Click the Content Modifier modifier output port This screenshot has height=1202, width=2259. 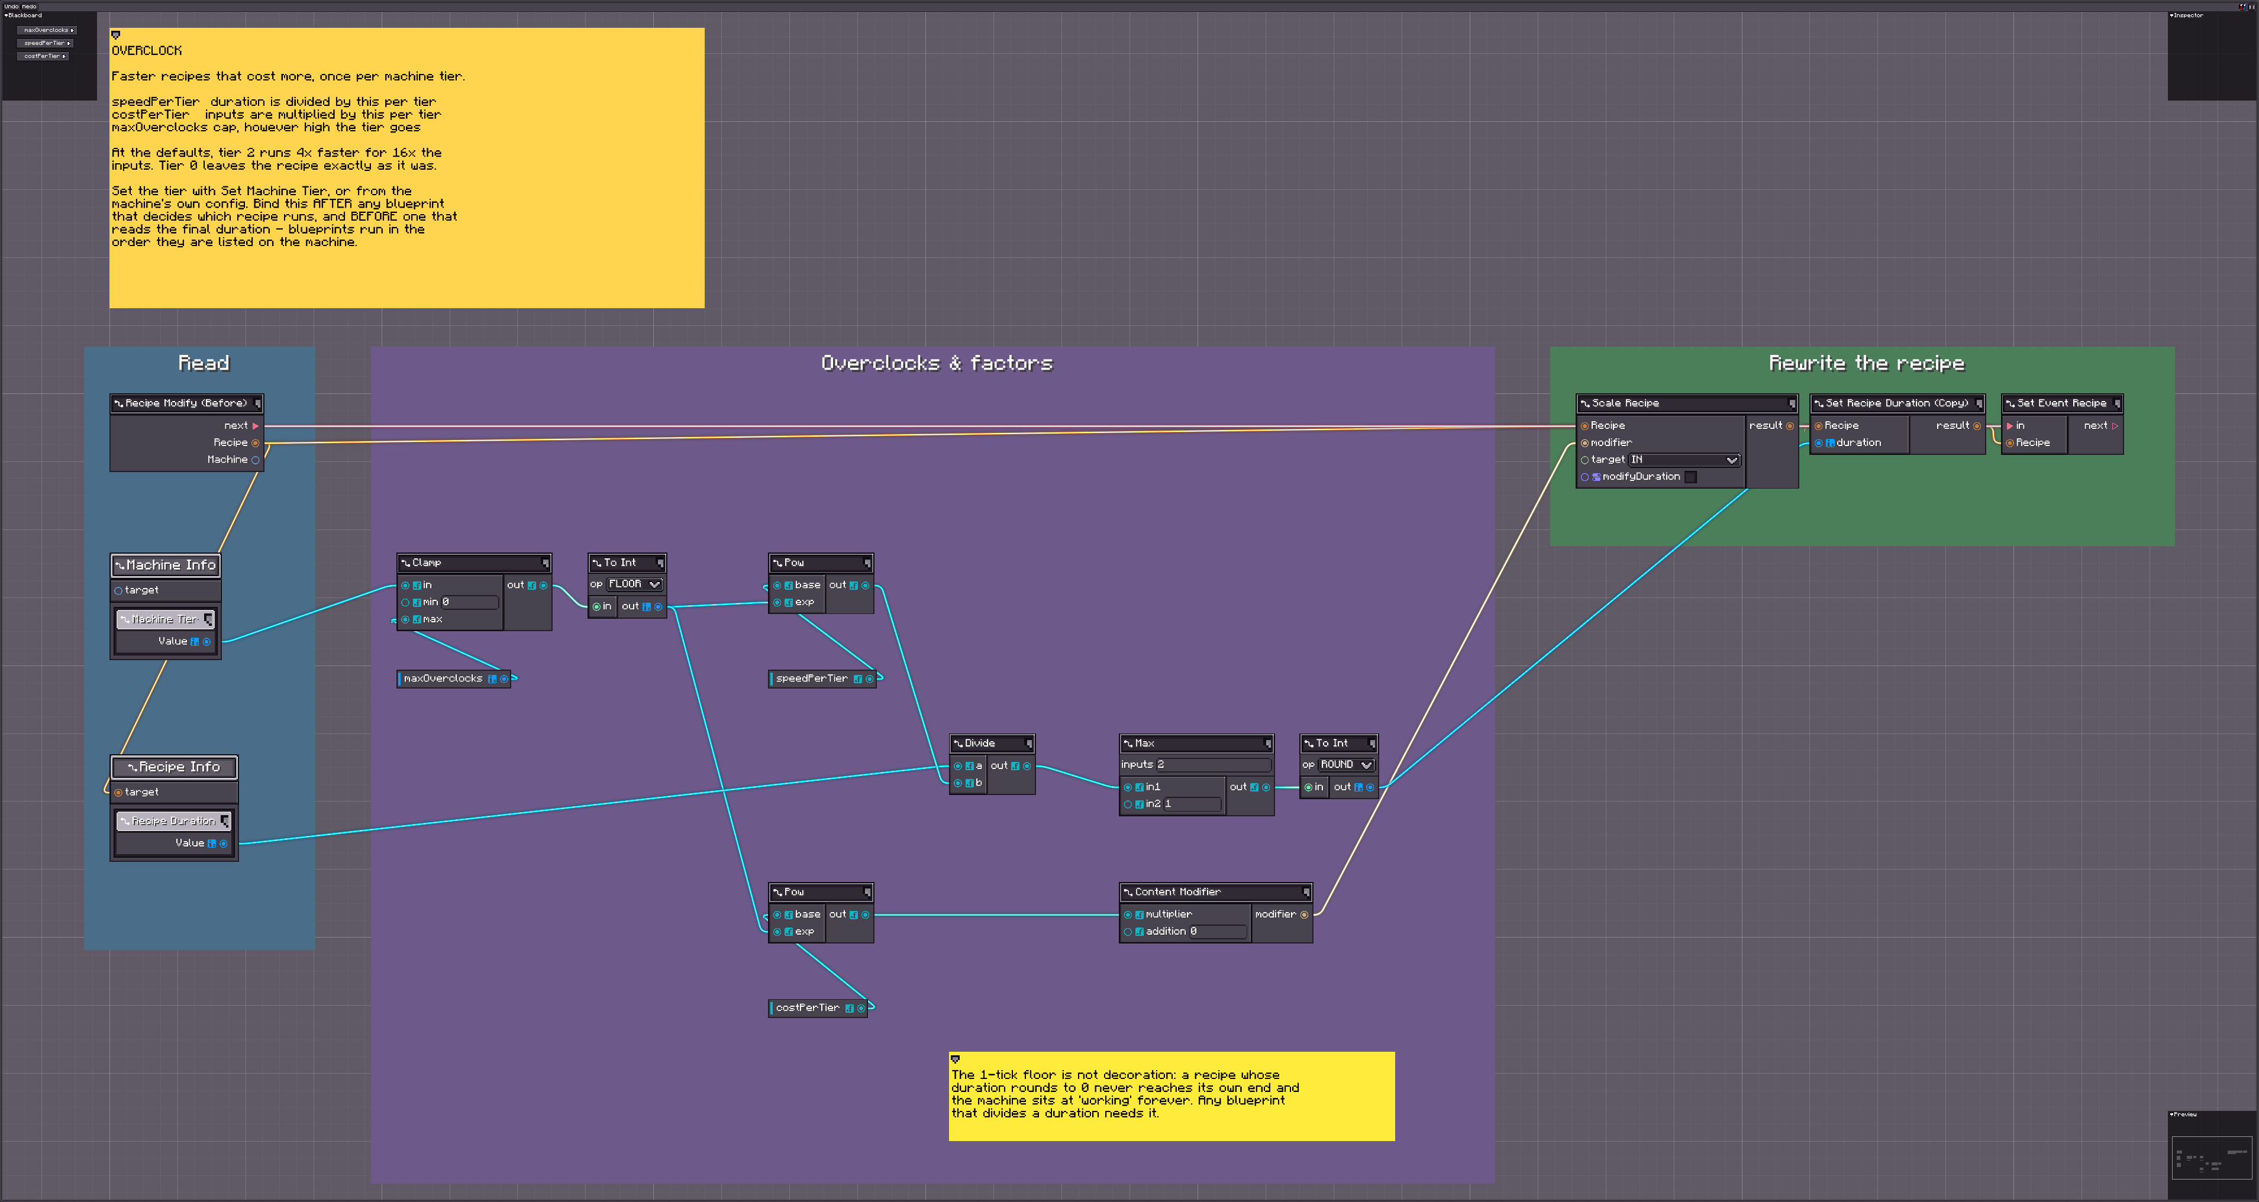point(1304,915)
